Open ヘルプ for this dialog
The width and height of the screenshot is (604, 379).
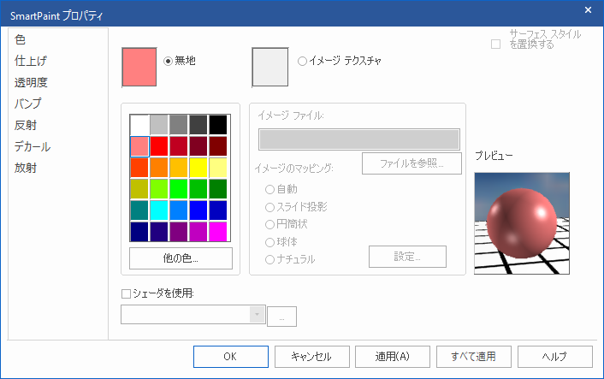point(555,357)
